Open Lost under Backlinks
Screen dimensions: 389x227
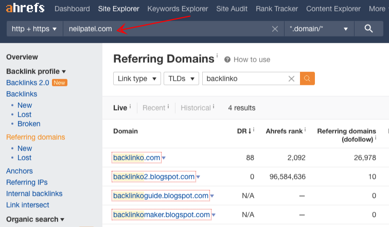coord(24,115)
